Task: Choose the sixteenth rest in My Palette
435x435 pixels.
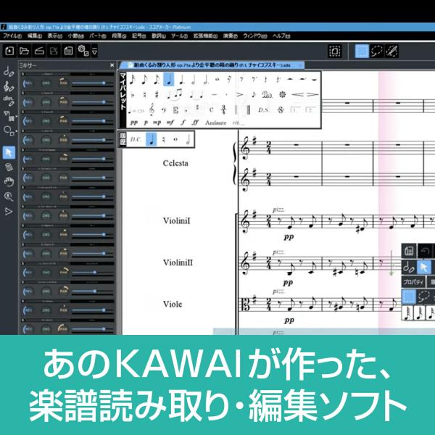Action: point(229,80)
